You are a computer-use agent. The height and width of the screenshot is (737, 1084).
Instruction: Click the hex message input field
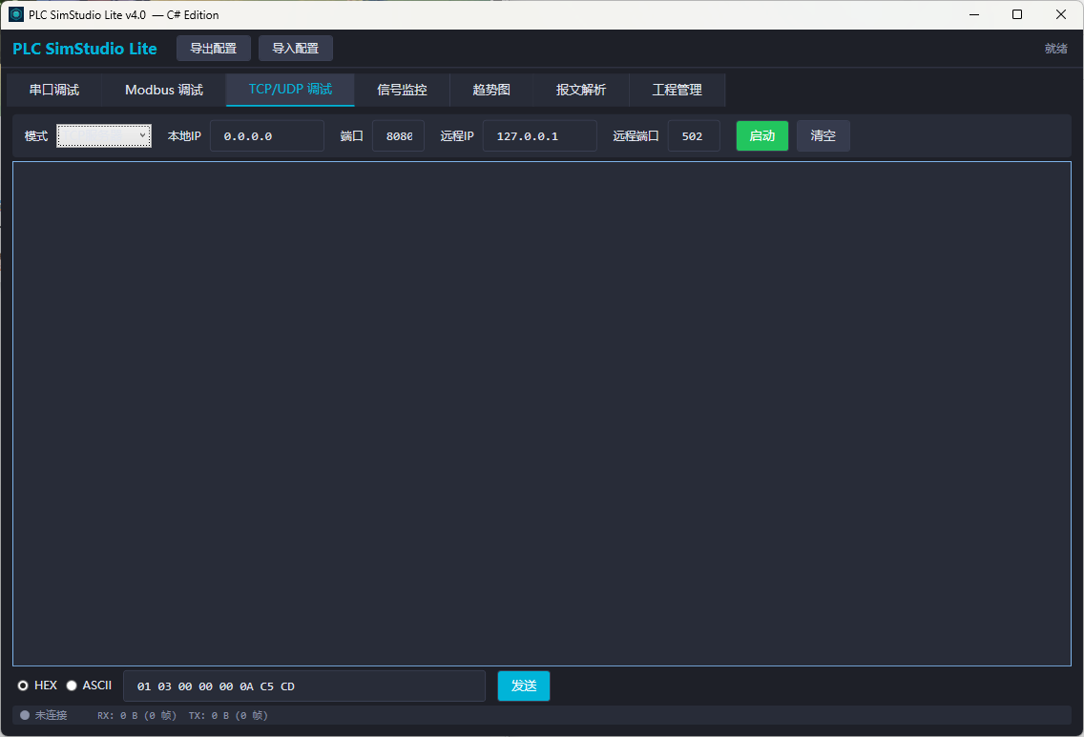click(x=304, y=686)
